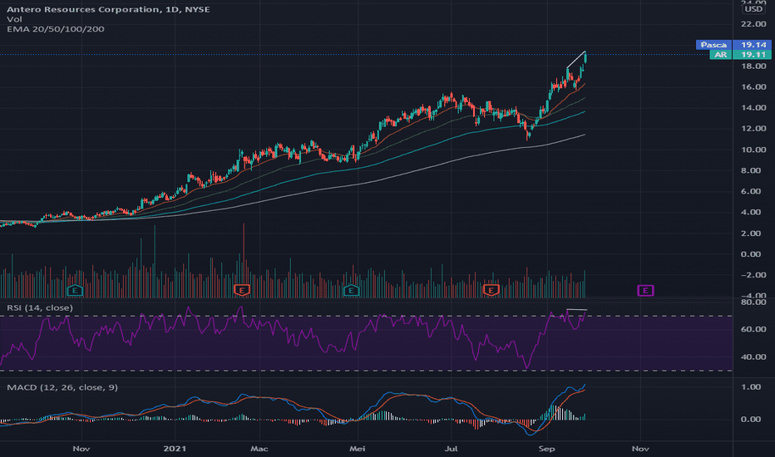This screenshot has width=775, height=457.
Task: Select the Vol indicator label
Action: pyautogui.click(x=14, y=19)
